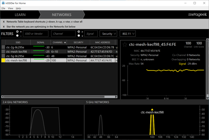This screenshot has height=140, width=209.
Task: Dismiss the keyboard shortcuts tip
Action: [4, 22]
